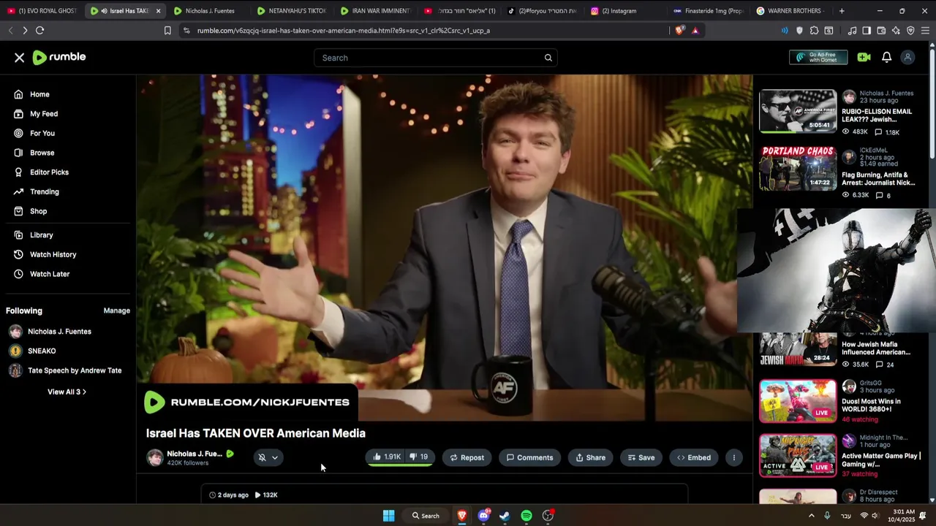
Task: Expand View All 3 following list
Action: coord(67,392)
